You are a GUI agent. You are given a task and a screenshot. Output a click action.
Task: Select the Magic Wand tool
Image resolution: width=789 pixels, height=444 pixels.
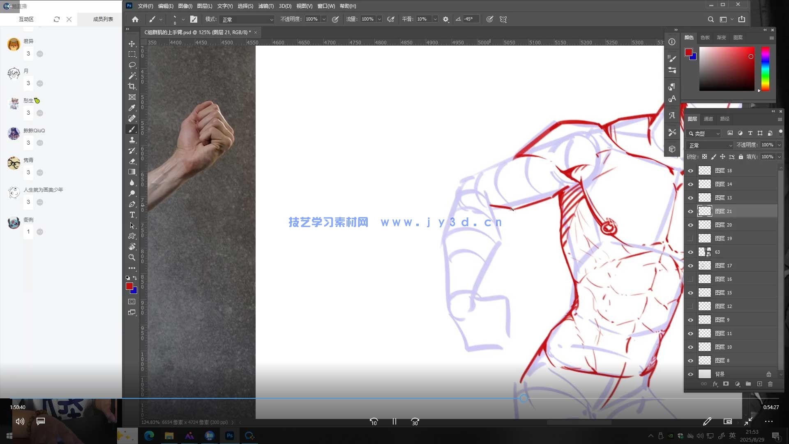(x=132, y=76)
